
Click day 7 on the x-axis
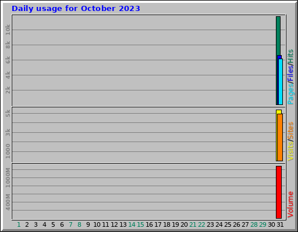[x=70, y=224]
